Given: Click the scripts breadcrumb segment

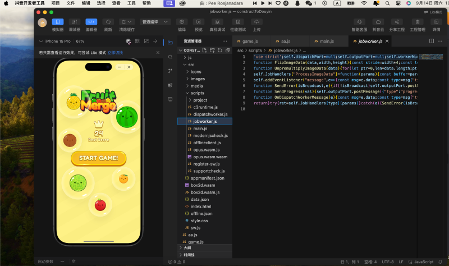Looking at the screenshot, I should point(255,51).
